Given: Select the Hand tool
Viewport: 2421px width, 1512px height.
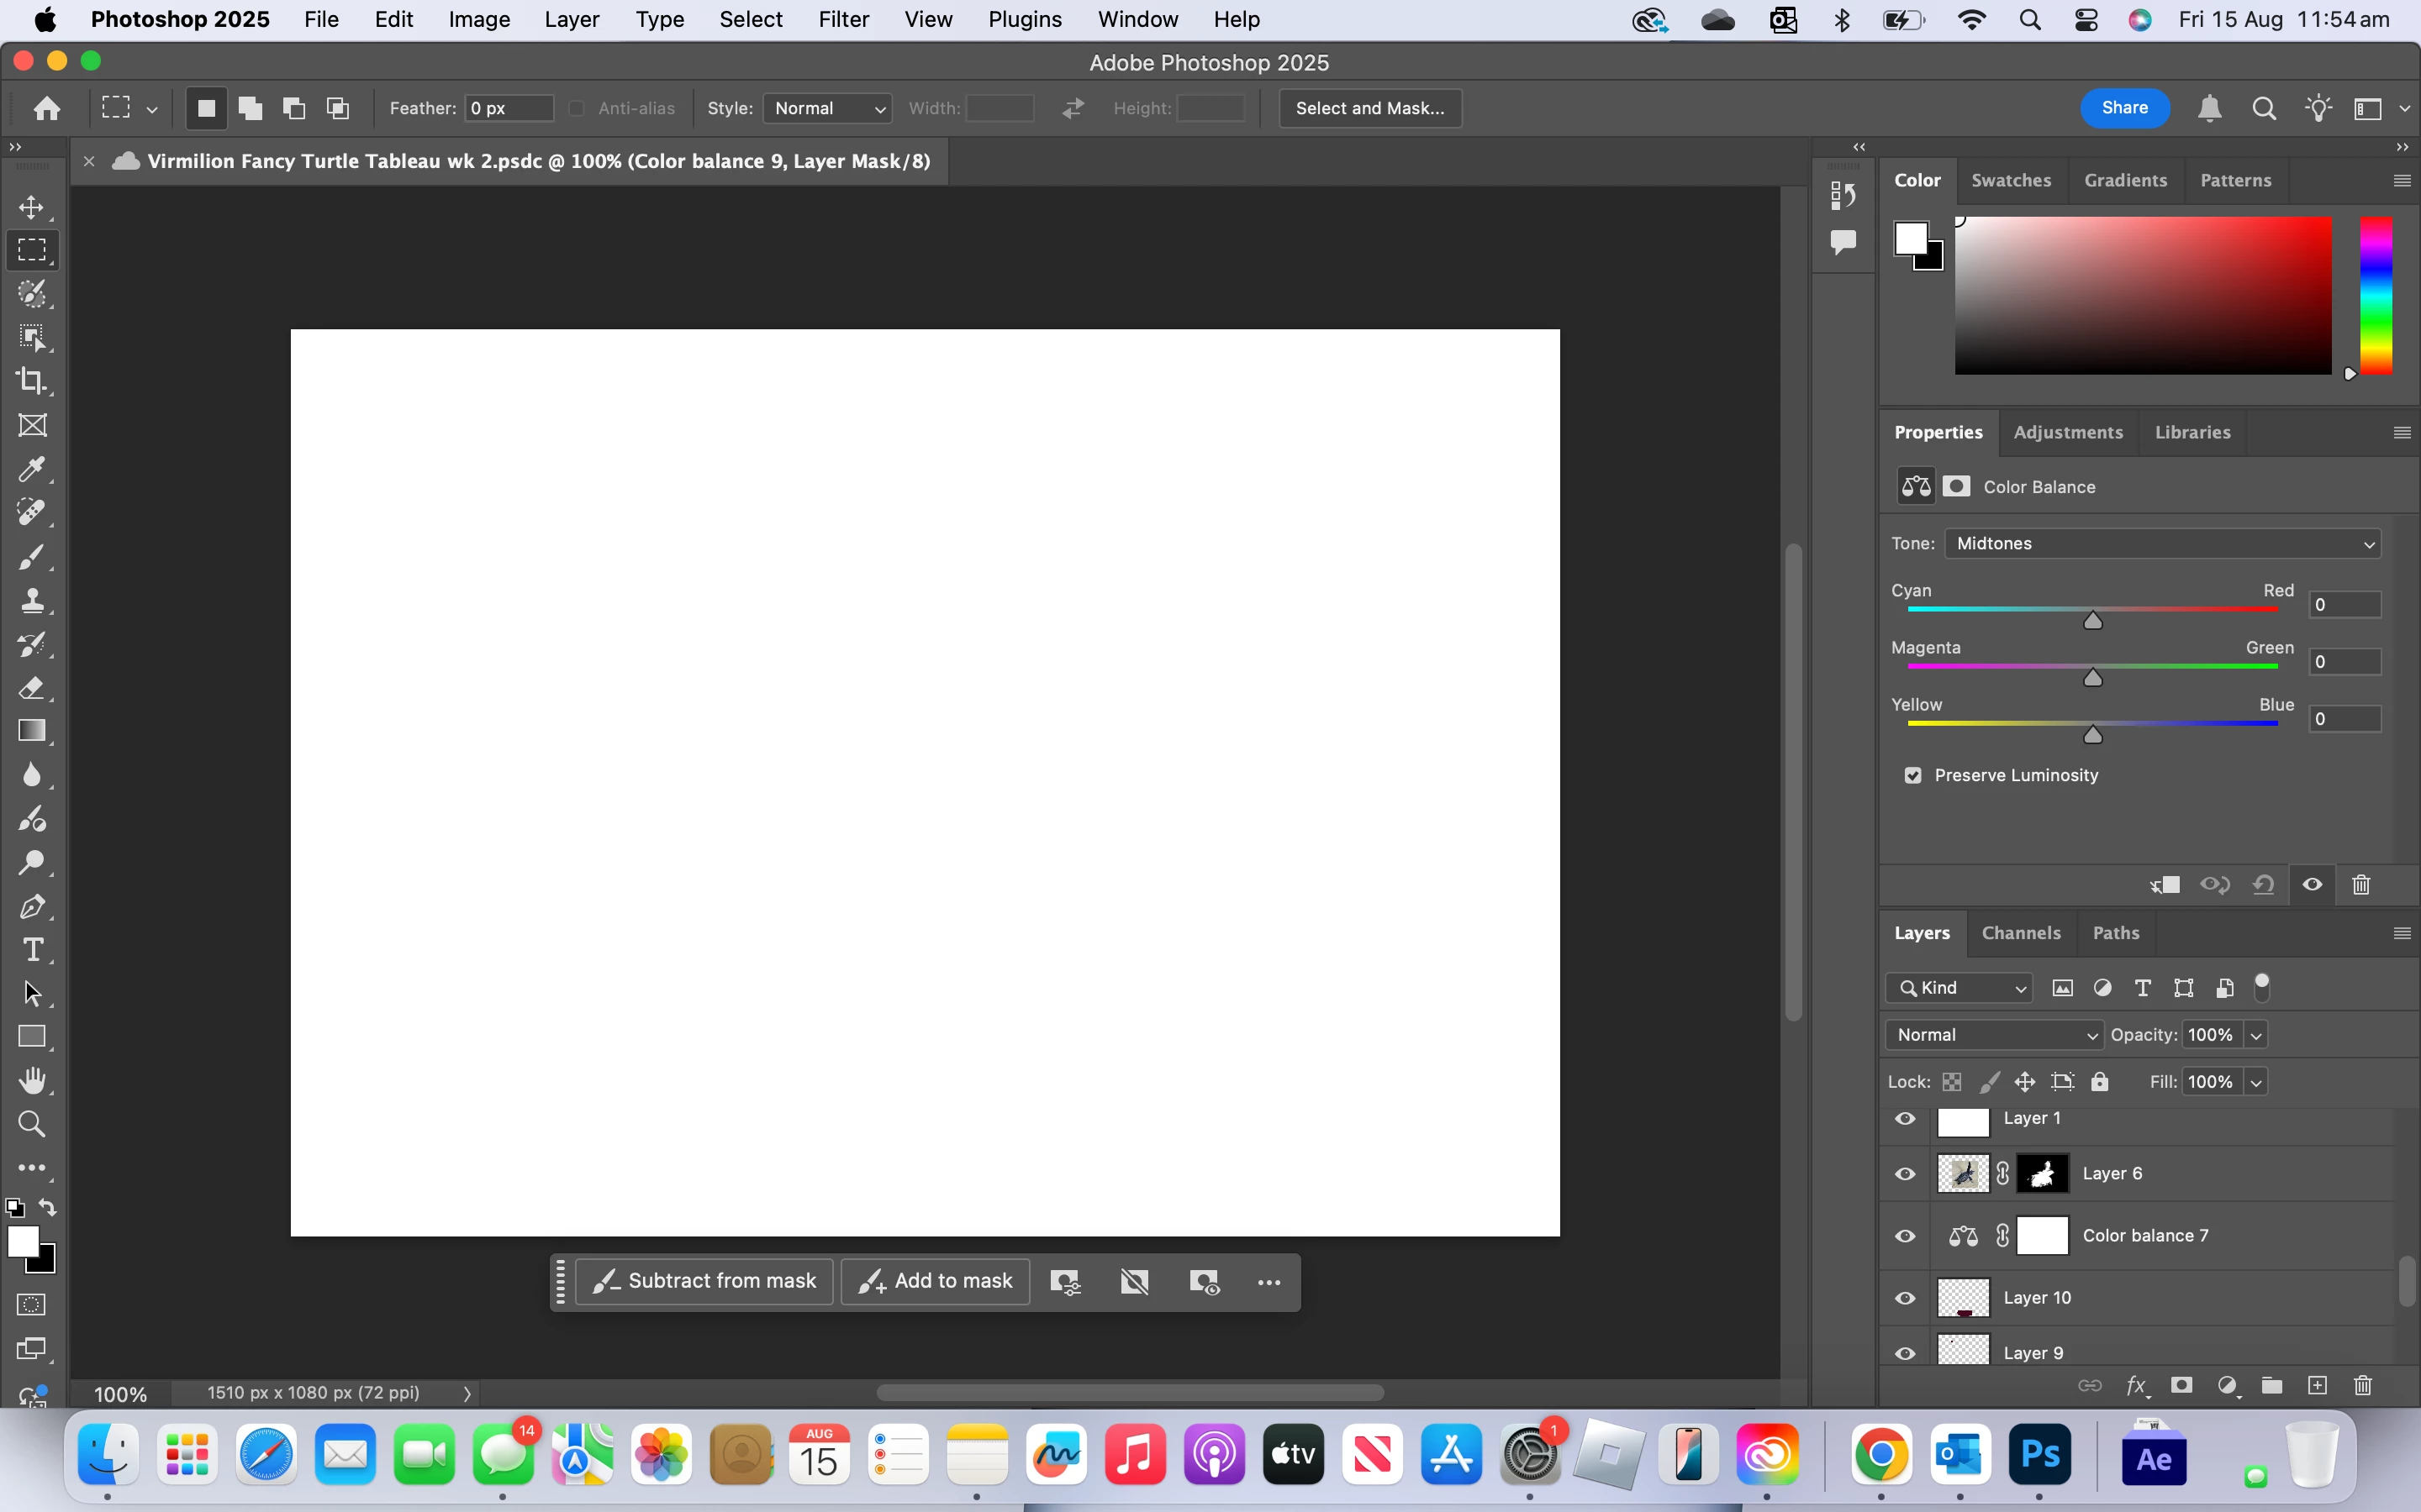Looking at the screenshot, I should coord(32,1081).
